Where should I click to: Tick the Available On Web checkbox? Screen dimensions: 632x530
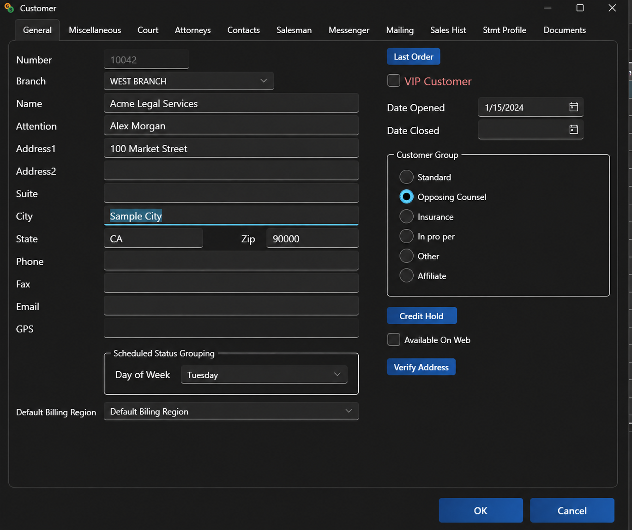tap(394, 339)
